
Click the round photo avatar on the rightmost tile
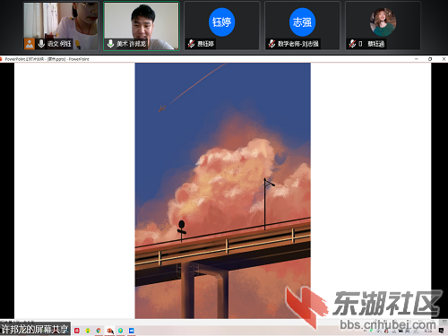pos(383,22)
